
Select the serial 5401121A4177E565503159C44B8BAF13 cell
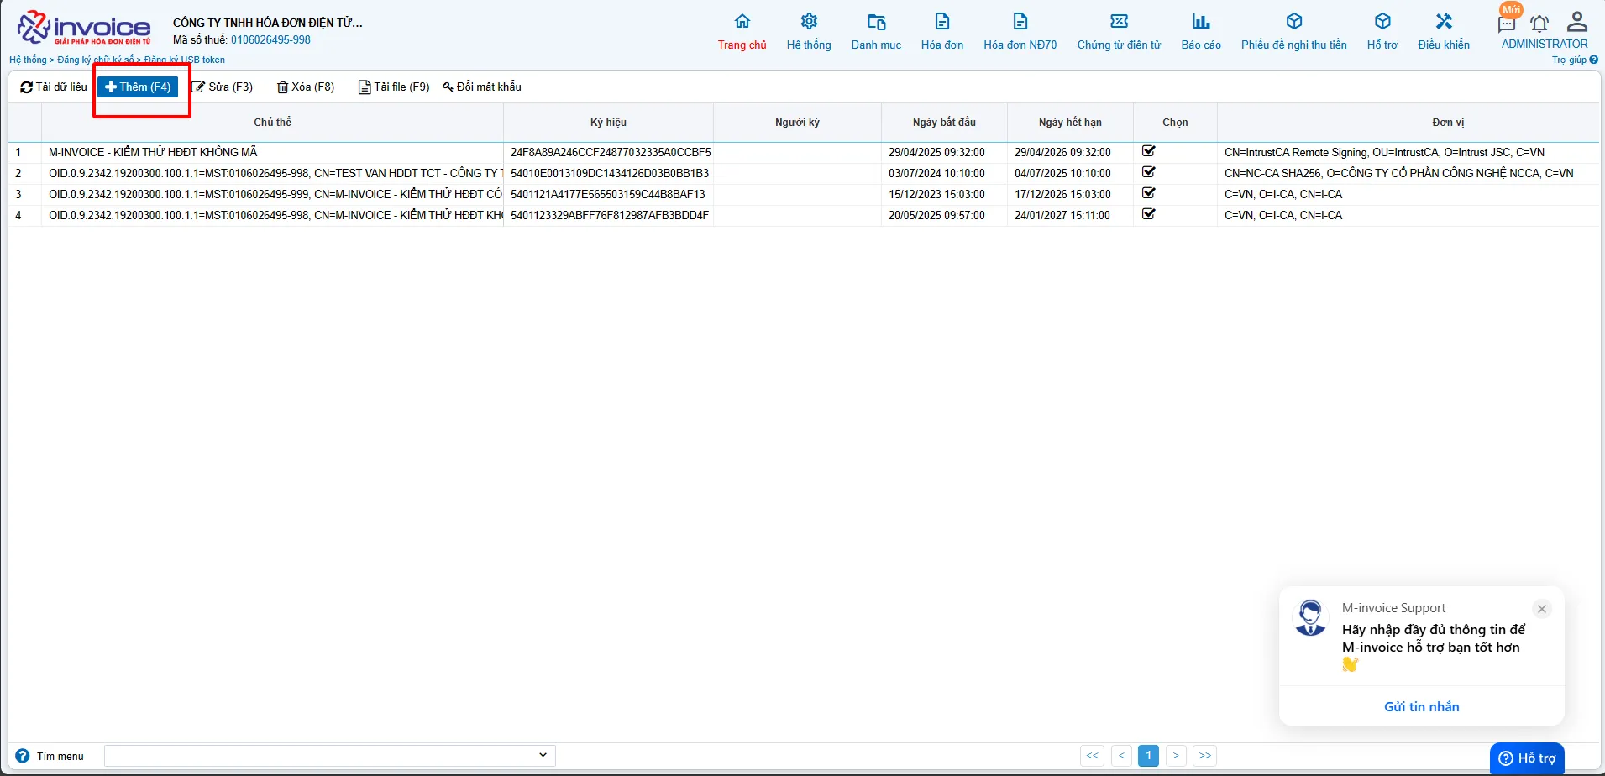click(x=608, y=194)
